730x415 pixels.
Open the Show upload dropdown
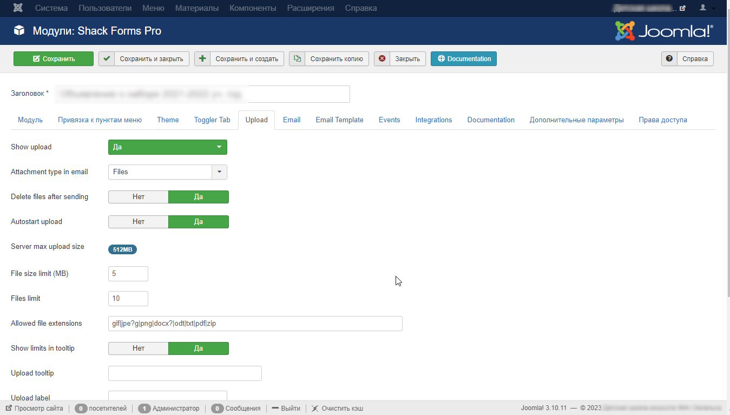click(168, 147)
